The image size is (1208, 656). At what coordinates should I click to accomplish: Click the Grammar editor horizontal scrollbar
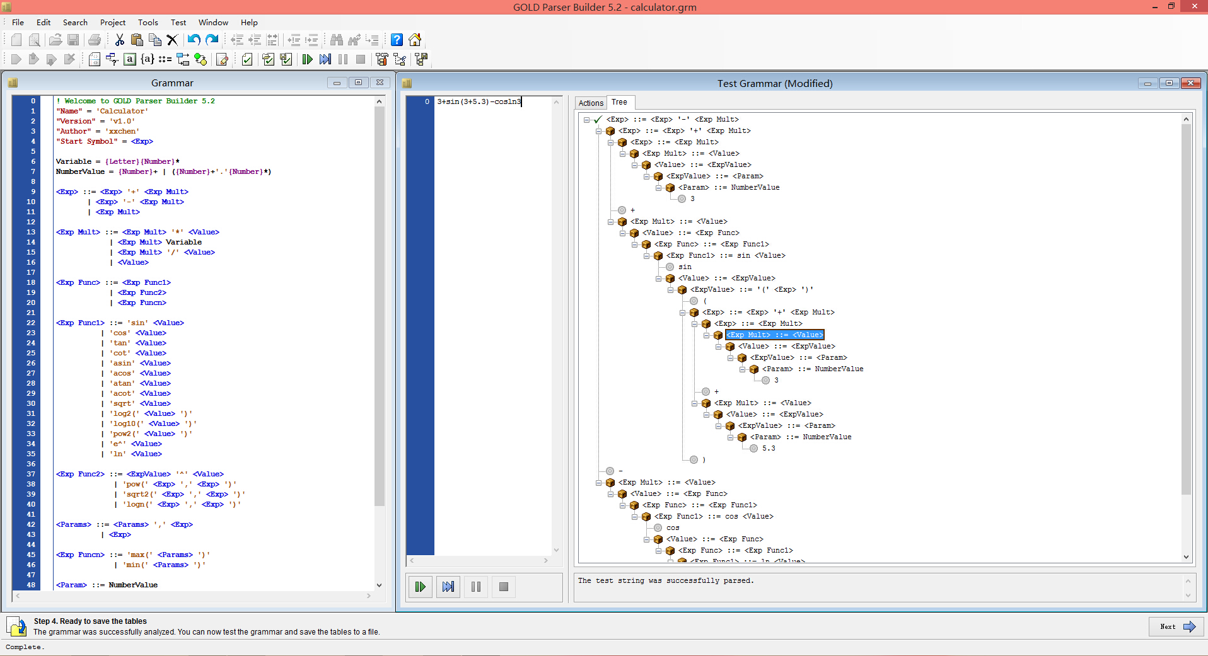(x=193, y=596)
